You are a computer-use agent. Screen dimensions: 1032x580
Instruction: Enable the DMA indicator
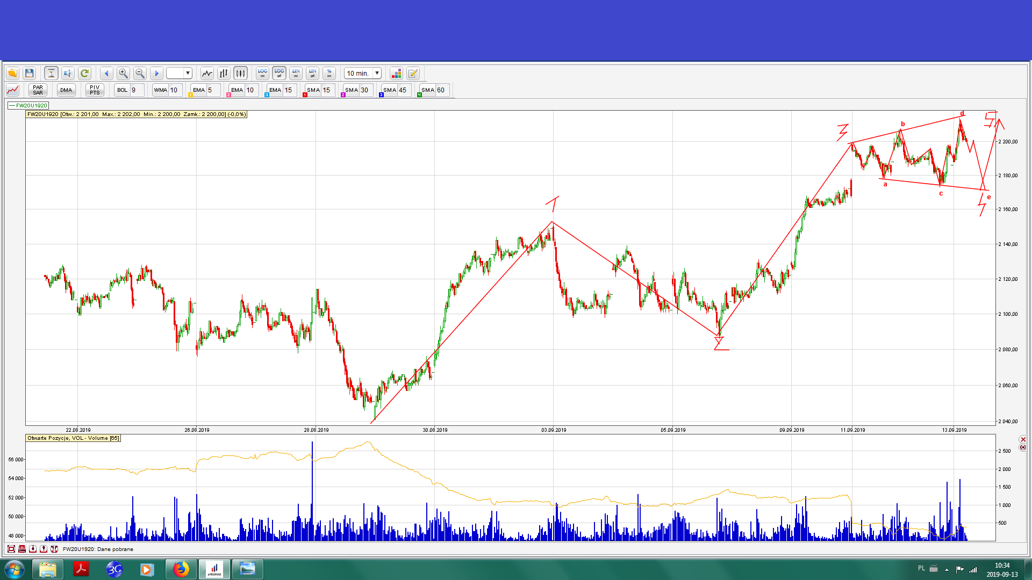pyautogui.click(x=66, y=90)
